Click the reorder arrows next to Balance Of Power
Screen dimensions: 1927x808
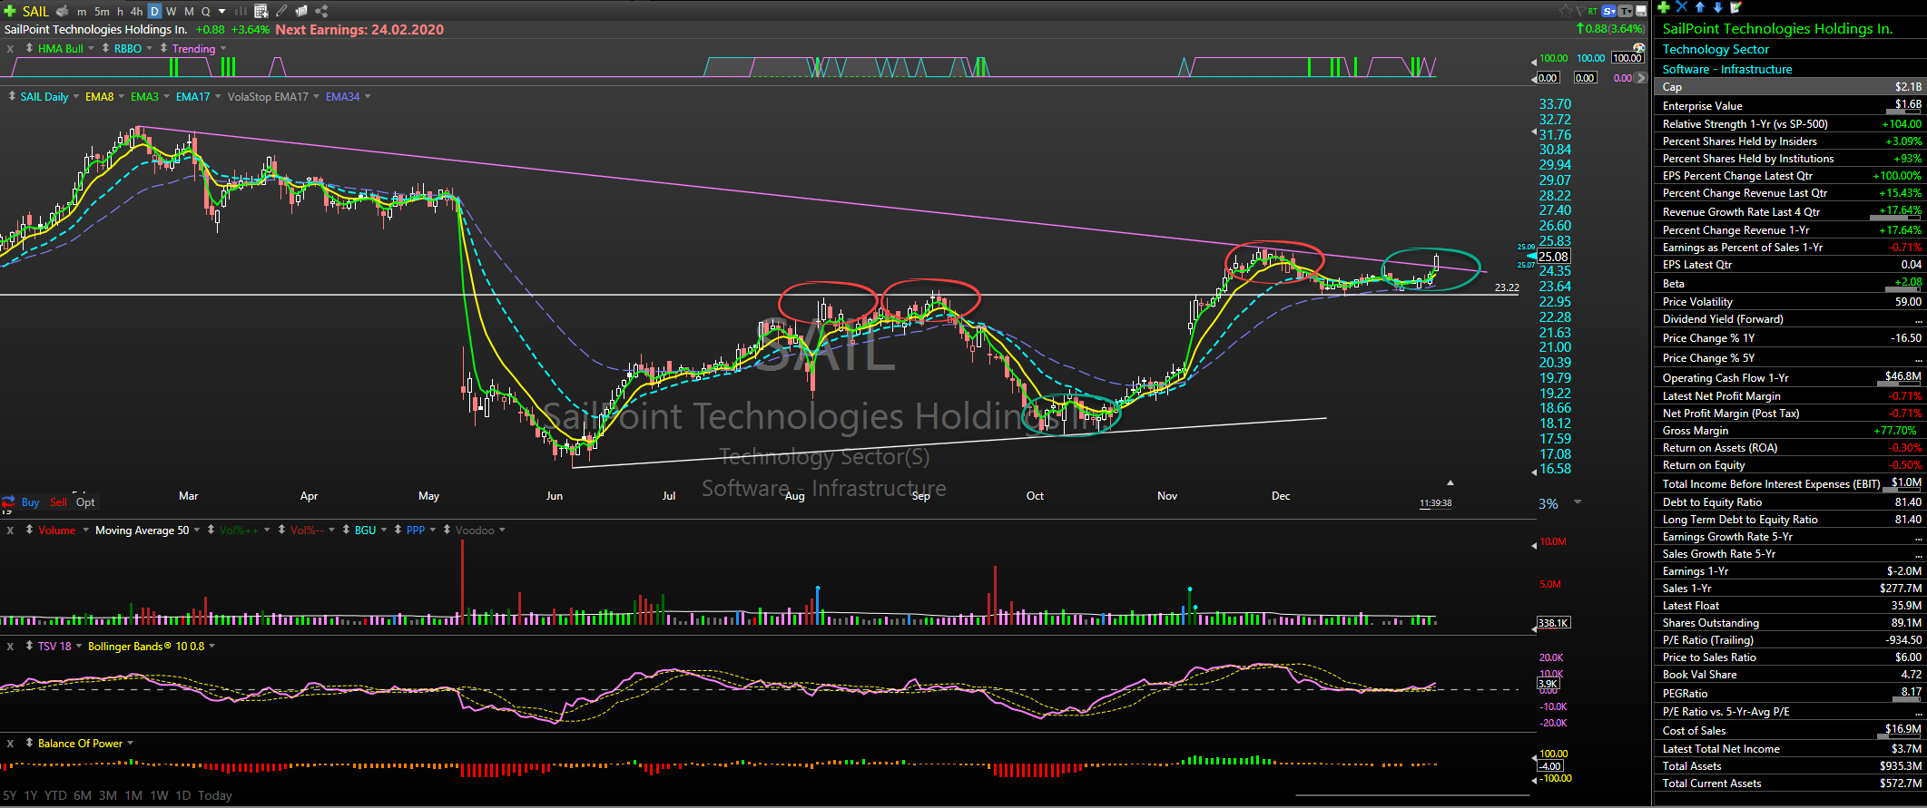(29, 743)
